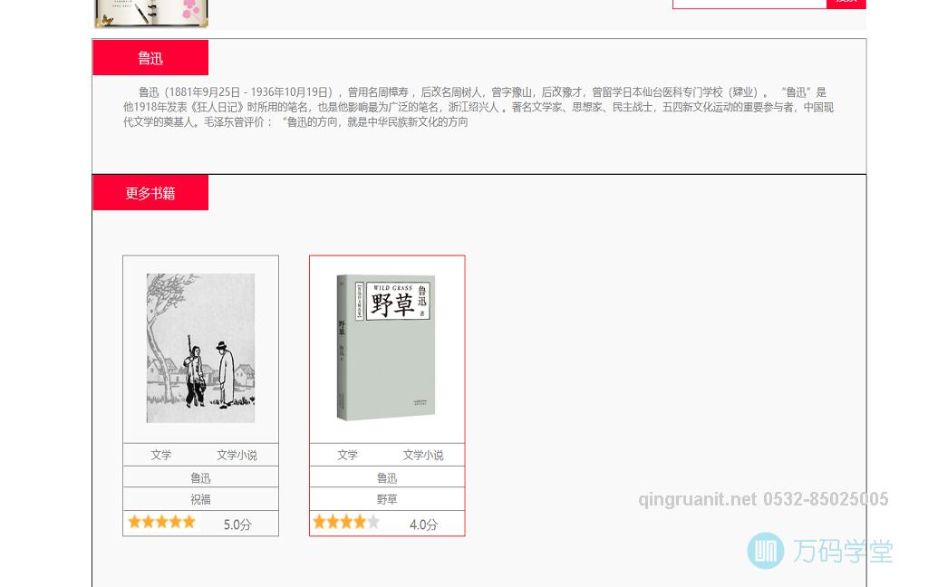Click the first star in 祝福 rating
928x587 pixels.
coord(134,522)
